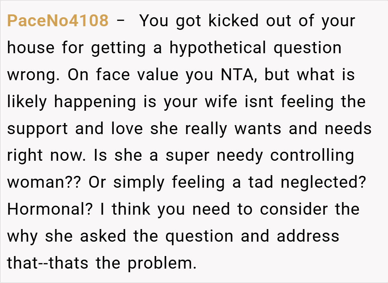Screen dimensions: 388x283
Task: Click the word "house" in the comment
Action: [x=31, y=48]
